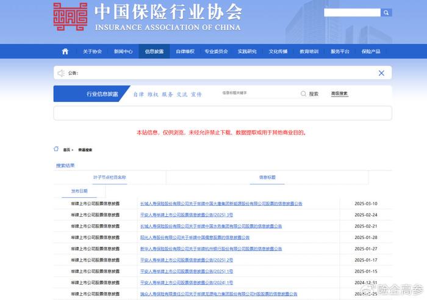427x300 pixels.
Task: Open the 关于协会 menu
Action: pos(92,51)
